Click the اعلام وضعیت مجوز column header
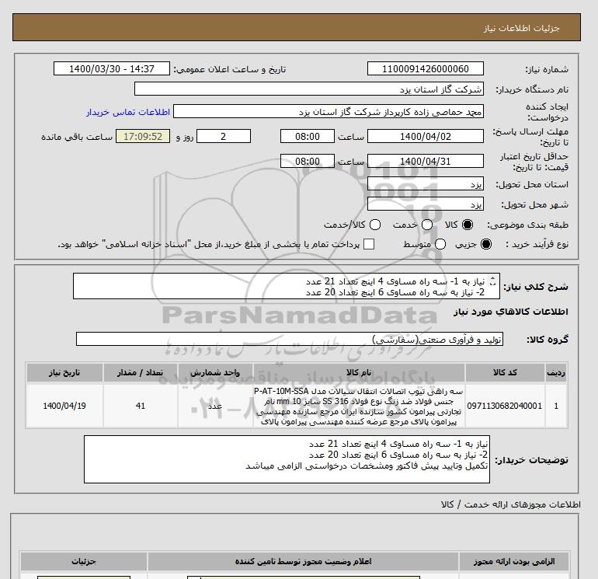The width and height of the screenshot is (598, 579). (303, 561)
